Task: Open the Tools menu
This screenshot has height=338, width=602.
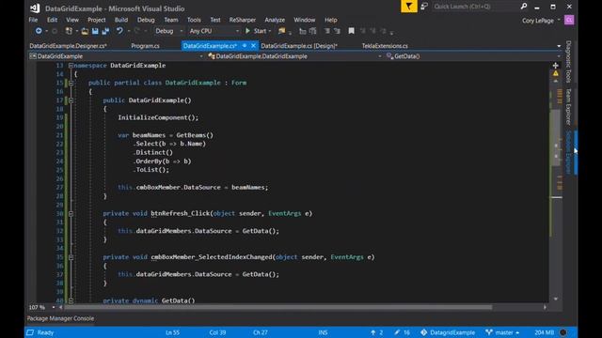Action: click(194, 20)
